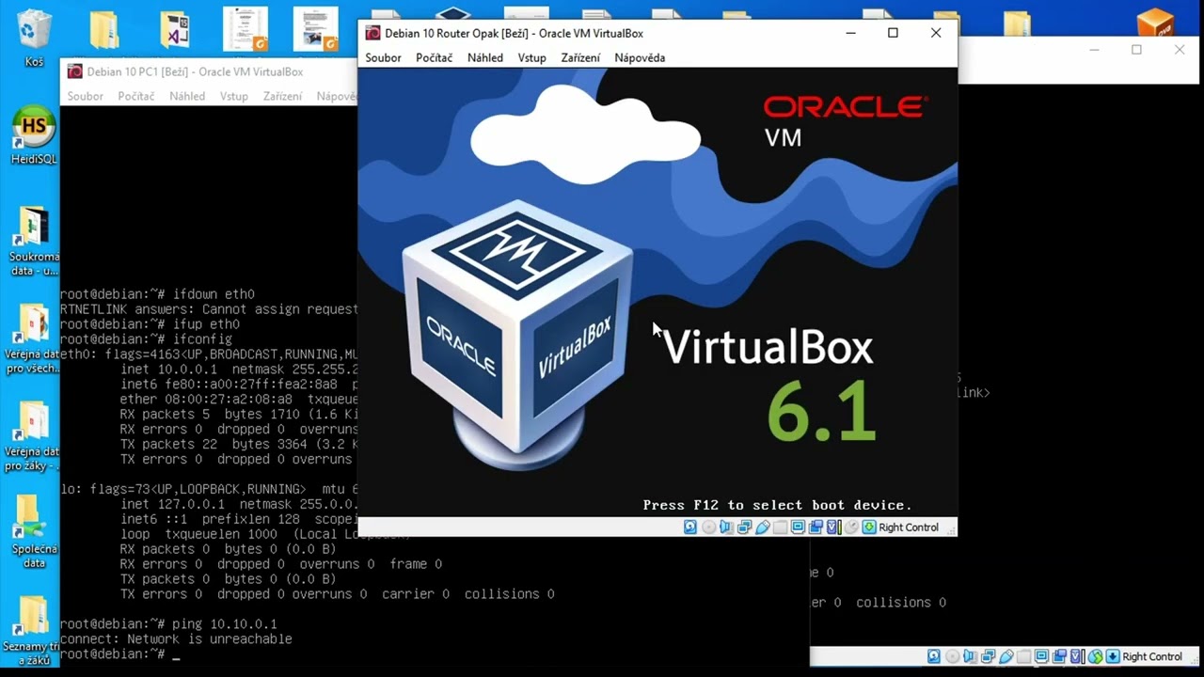The width and height of the screenshot is (1204, 677).
Task: Select the Společná data desktop folder
Action: pyautogui.click(x=34, y=531)
